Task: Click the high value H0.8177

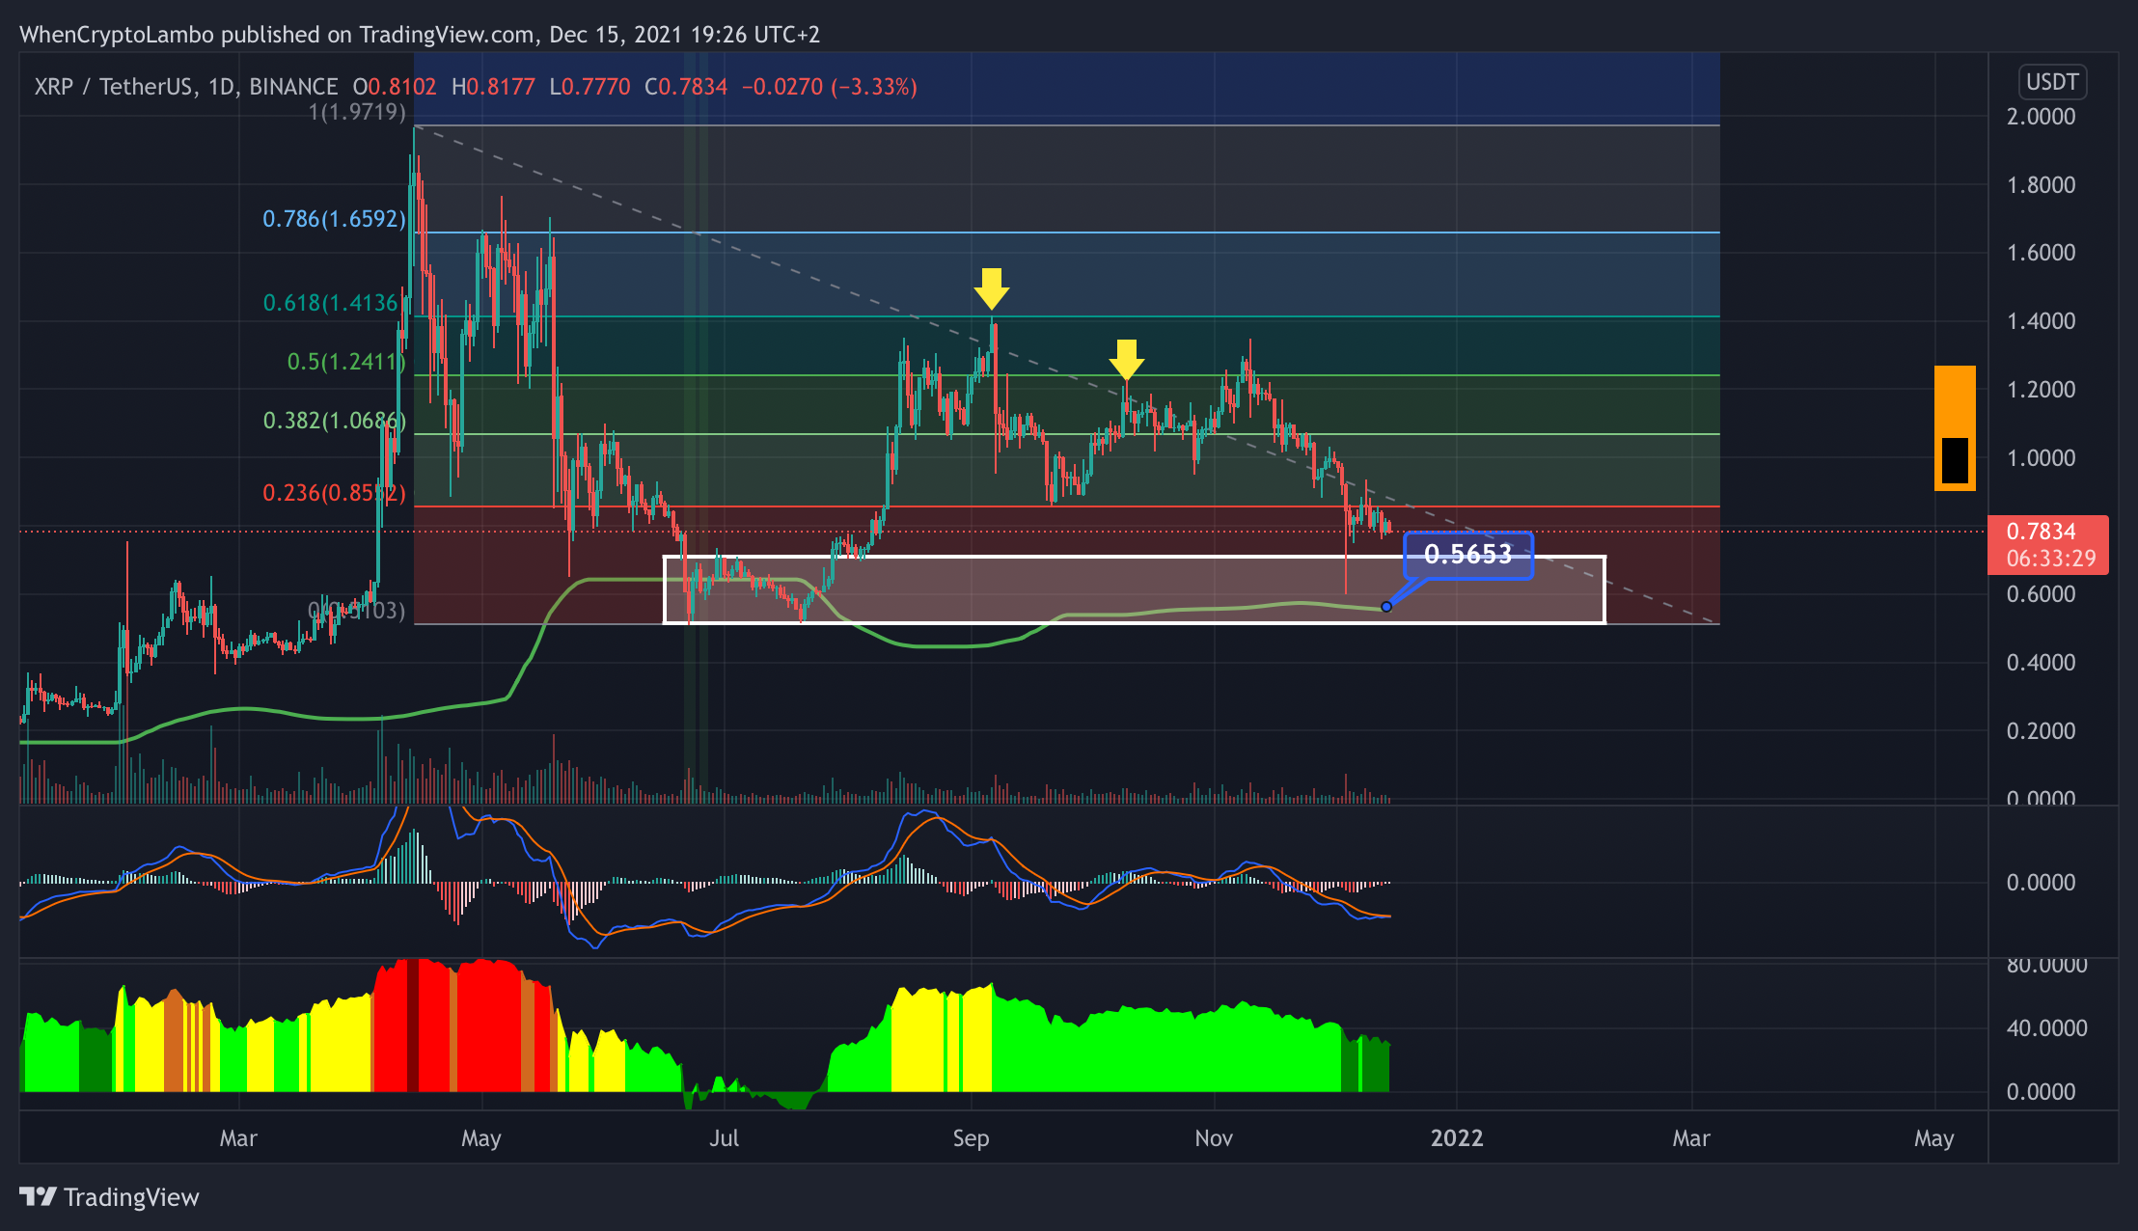Action: (493, 87)
